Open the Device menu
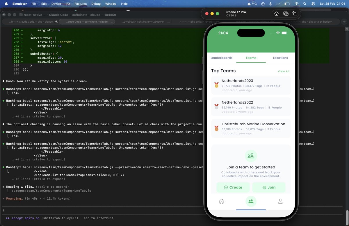The image size is (349, 226). tap(56, 4)
